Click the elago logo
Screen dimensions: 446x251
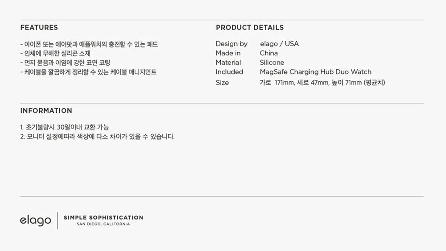[x=35, y=221]
